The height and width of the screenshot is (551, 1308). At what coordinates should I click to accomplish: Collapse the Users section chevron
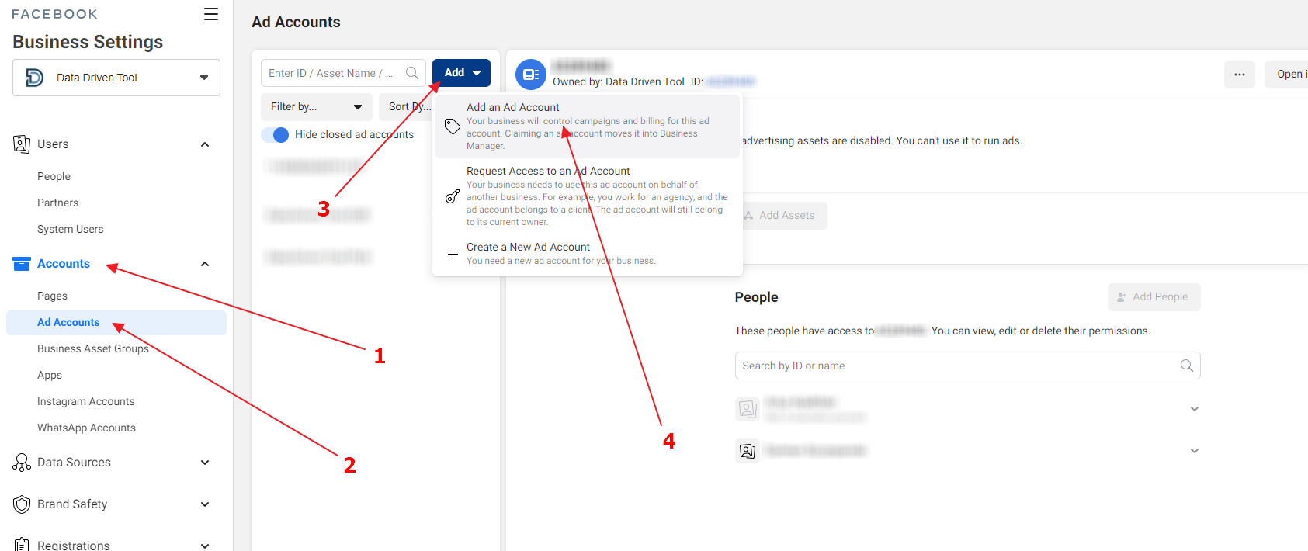[205, 144]
